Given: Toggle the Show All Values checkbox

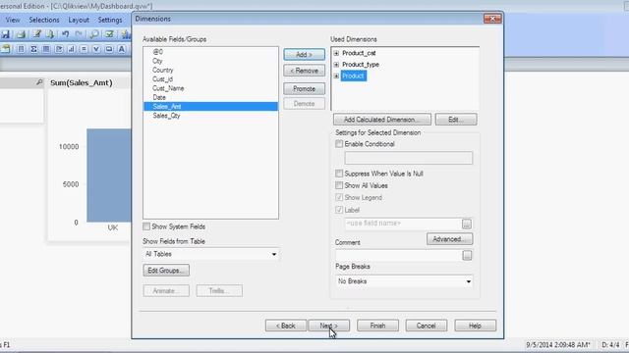Looking at the screenshot, I should [339, 185].
